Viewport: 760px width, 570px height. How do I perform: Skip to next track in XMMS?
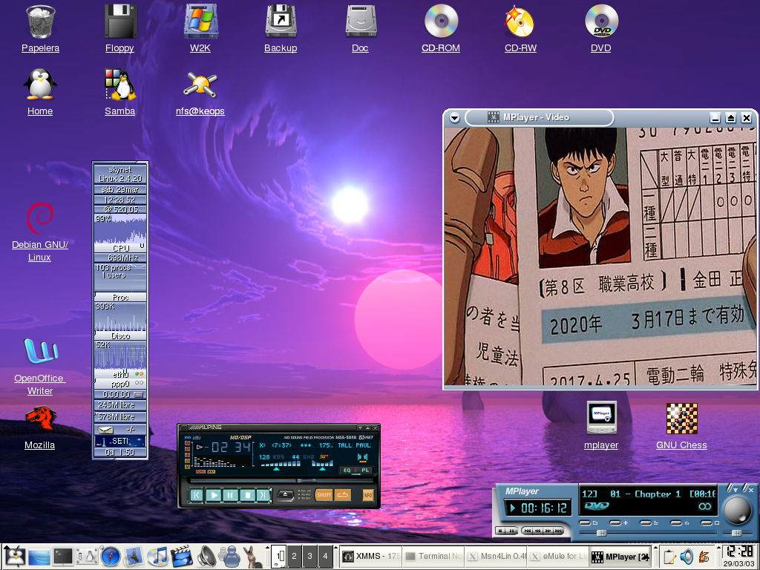(263, 495)
